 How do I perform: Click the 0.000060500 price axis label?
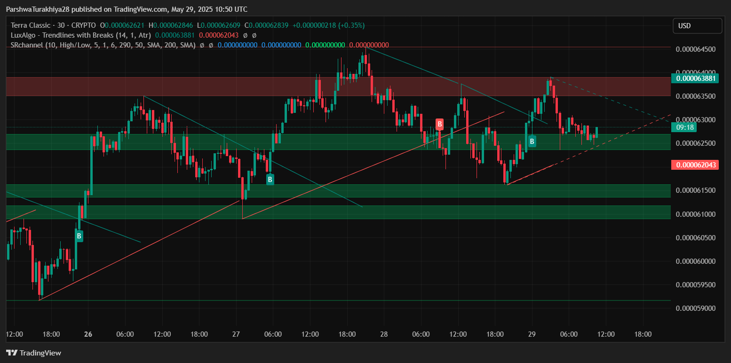pos(695,237)
